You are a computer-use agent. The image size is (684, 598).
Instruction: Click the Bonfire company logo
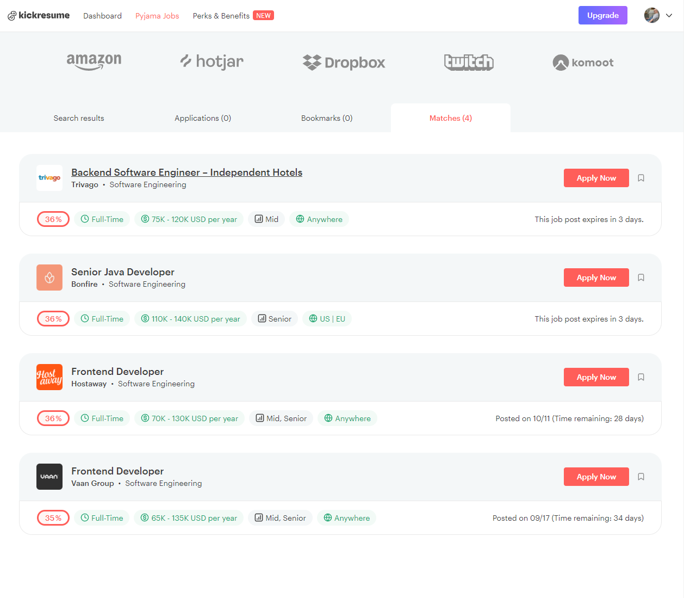pos(49,278)
